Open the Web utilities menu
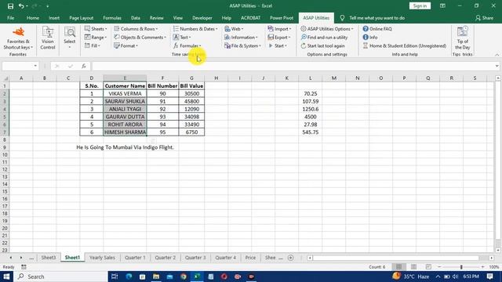Screen dimensions: 502x282 coord(234,29)
